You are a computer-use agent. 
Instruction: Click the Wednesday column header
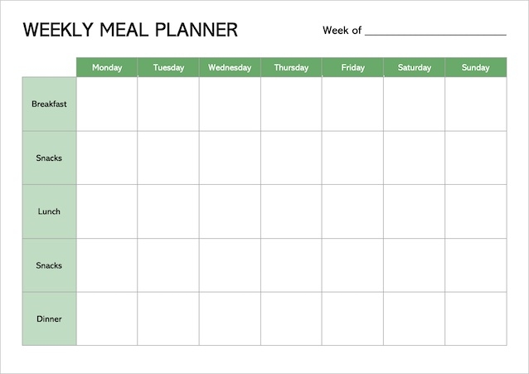230,67
